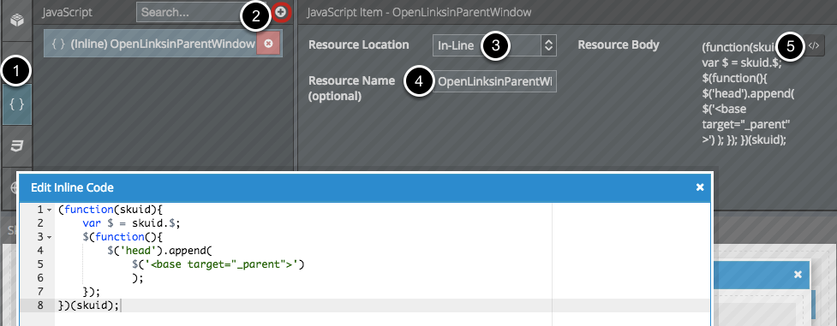Close the background dialog behind the editor
The height and width of the screenshot is (326, 837).
click(x=798, y=275)
